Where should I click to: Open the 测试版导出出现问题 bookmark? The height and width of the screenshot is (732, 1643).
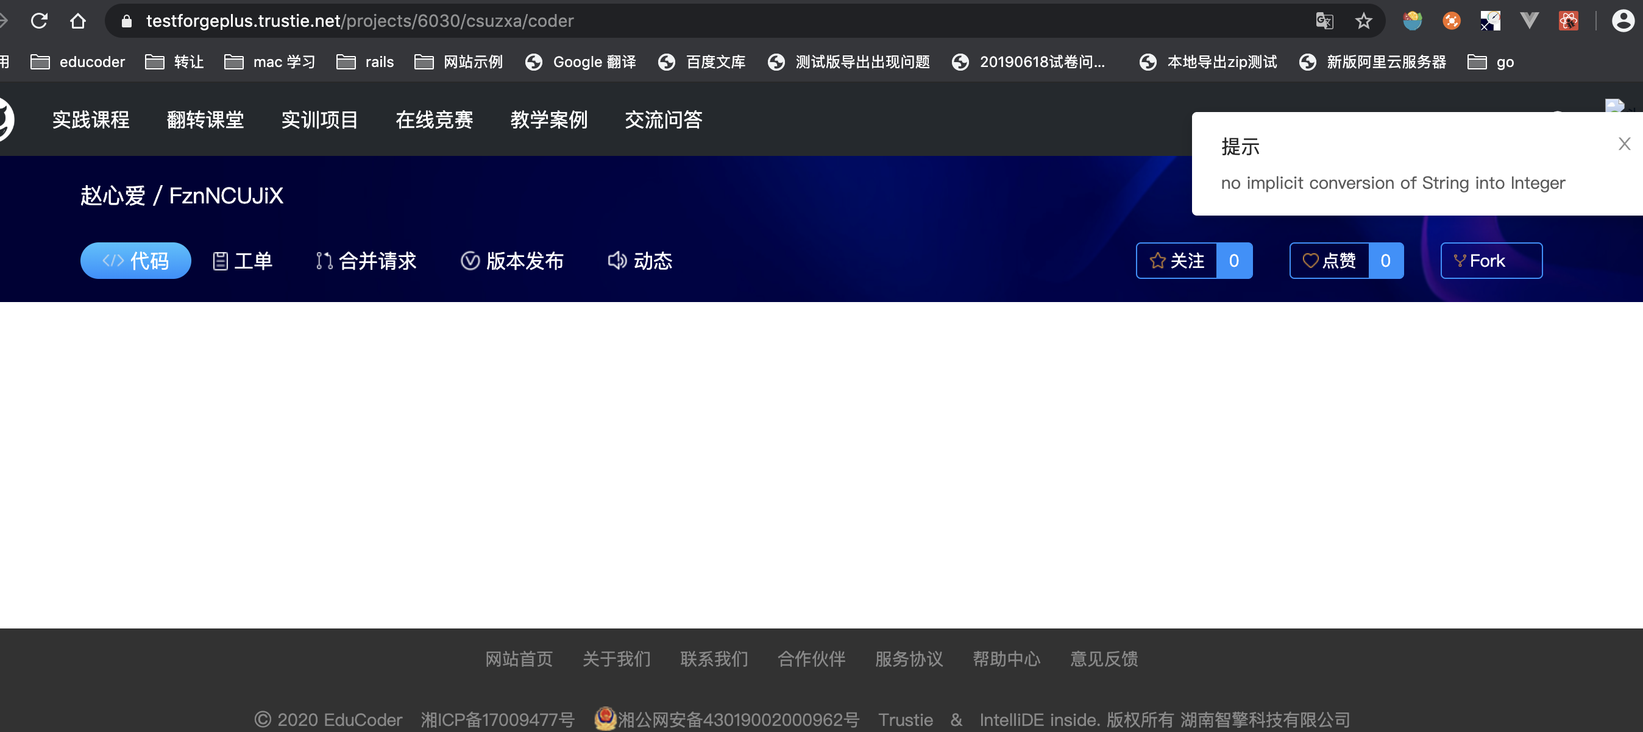(x=849, y=62)
